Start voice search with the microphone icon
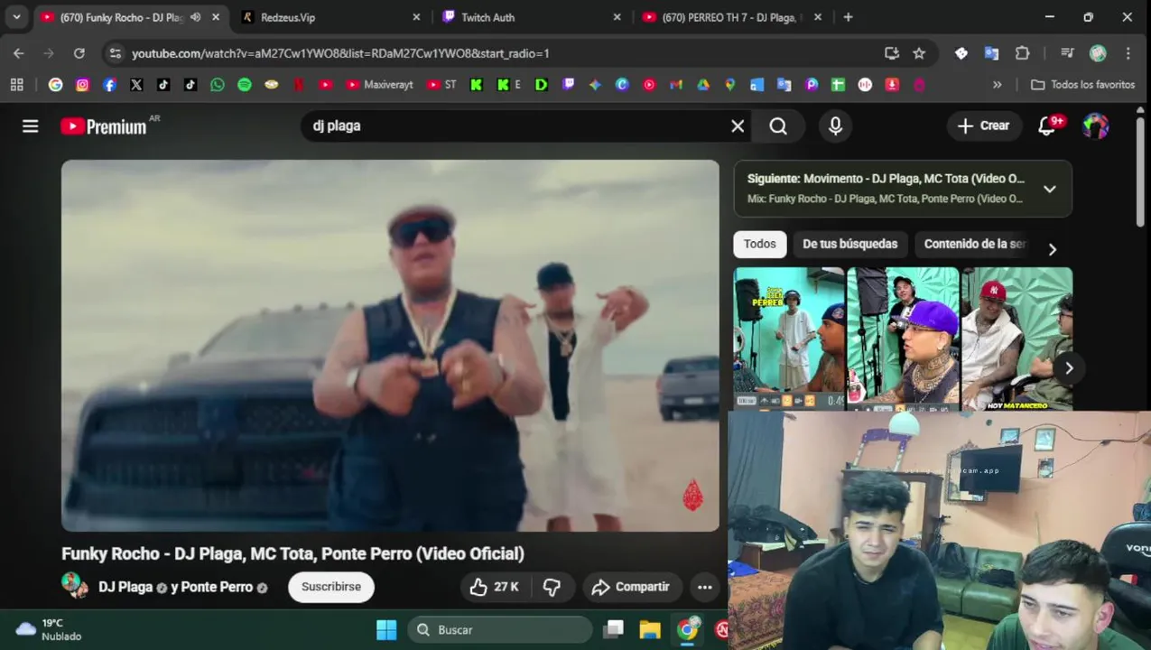Image resolution: width=1151 pixels, height=650 pixels. point(835,126)
